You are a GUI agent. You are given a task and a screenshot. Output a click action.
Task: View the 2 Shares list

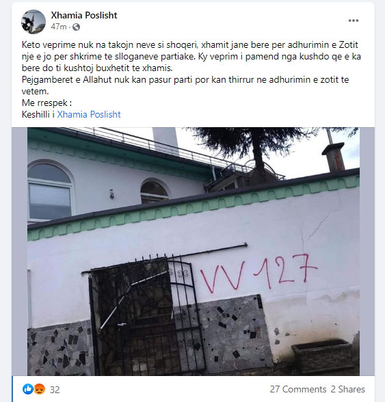tap(347, 389)
